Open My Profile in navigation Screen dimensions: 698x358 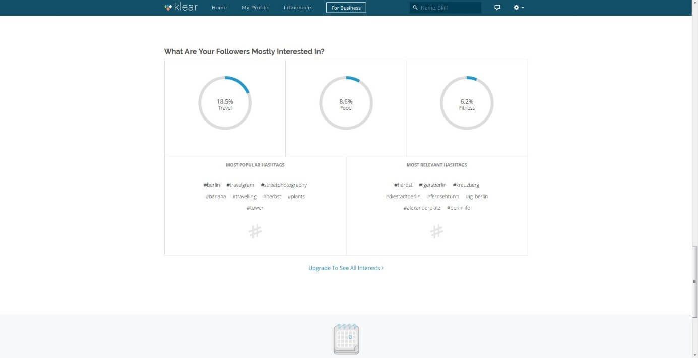pos(255,8)
